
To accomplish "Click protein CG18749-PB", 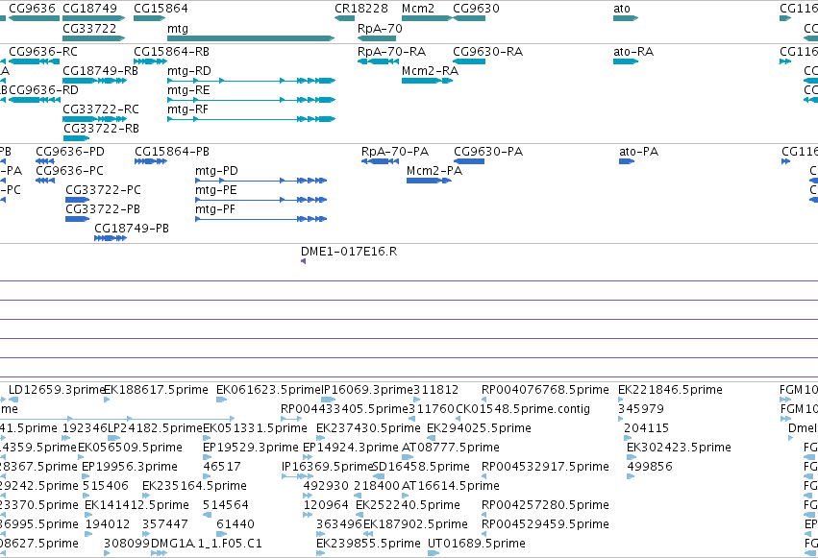I will 111,238.
